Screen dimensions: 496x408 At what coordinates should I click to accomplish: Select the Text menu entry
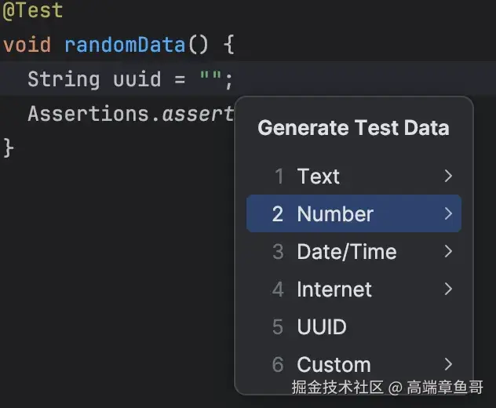click(318, 177)
